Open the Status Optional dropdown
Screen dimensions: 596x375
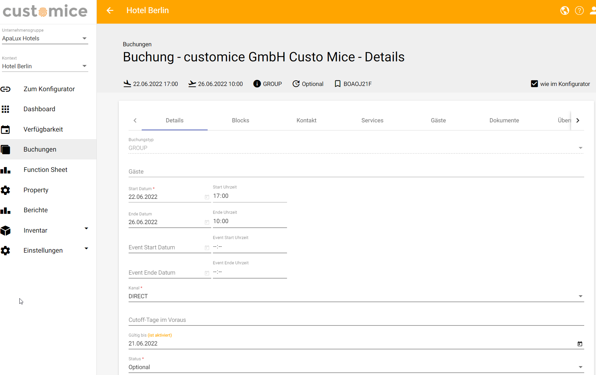(356, 367)
